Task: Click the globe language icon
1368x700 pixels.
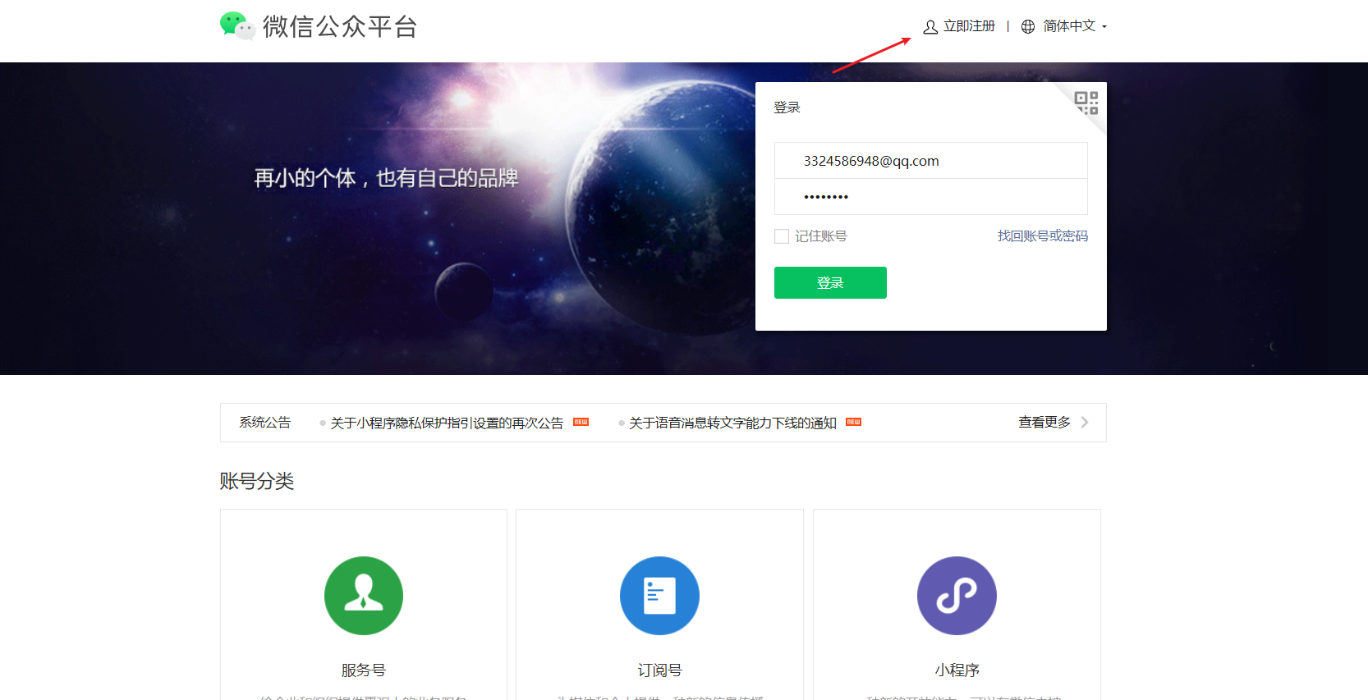Action: pos(1027,26)
